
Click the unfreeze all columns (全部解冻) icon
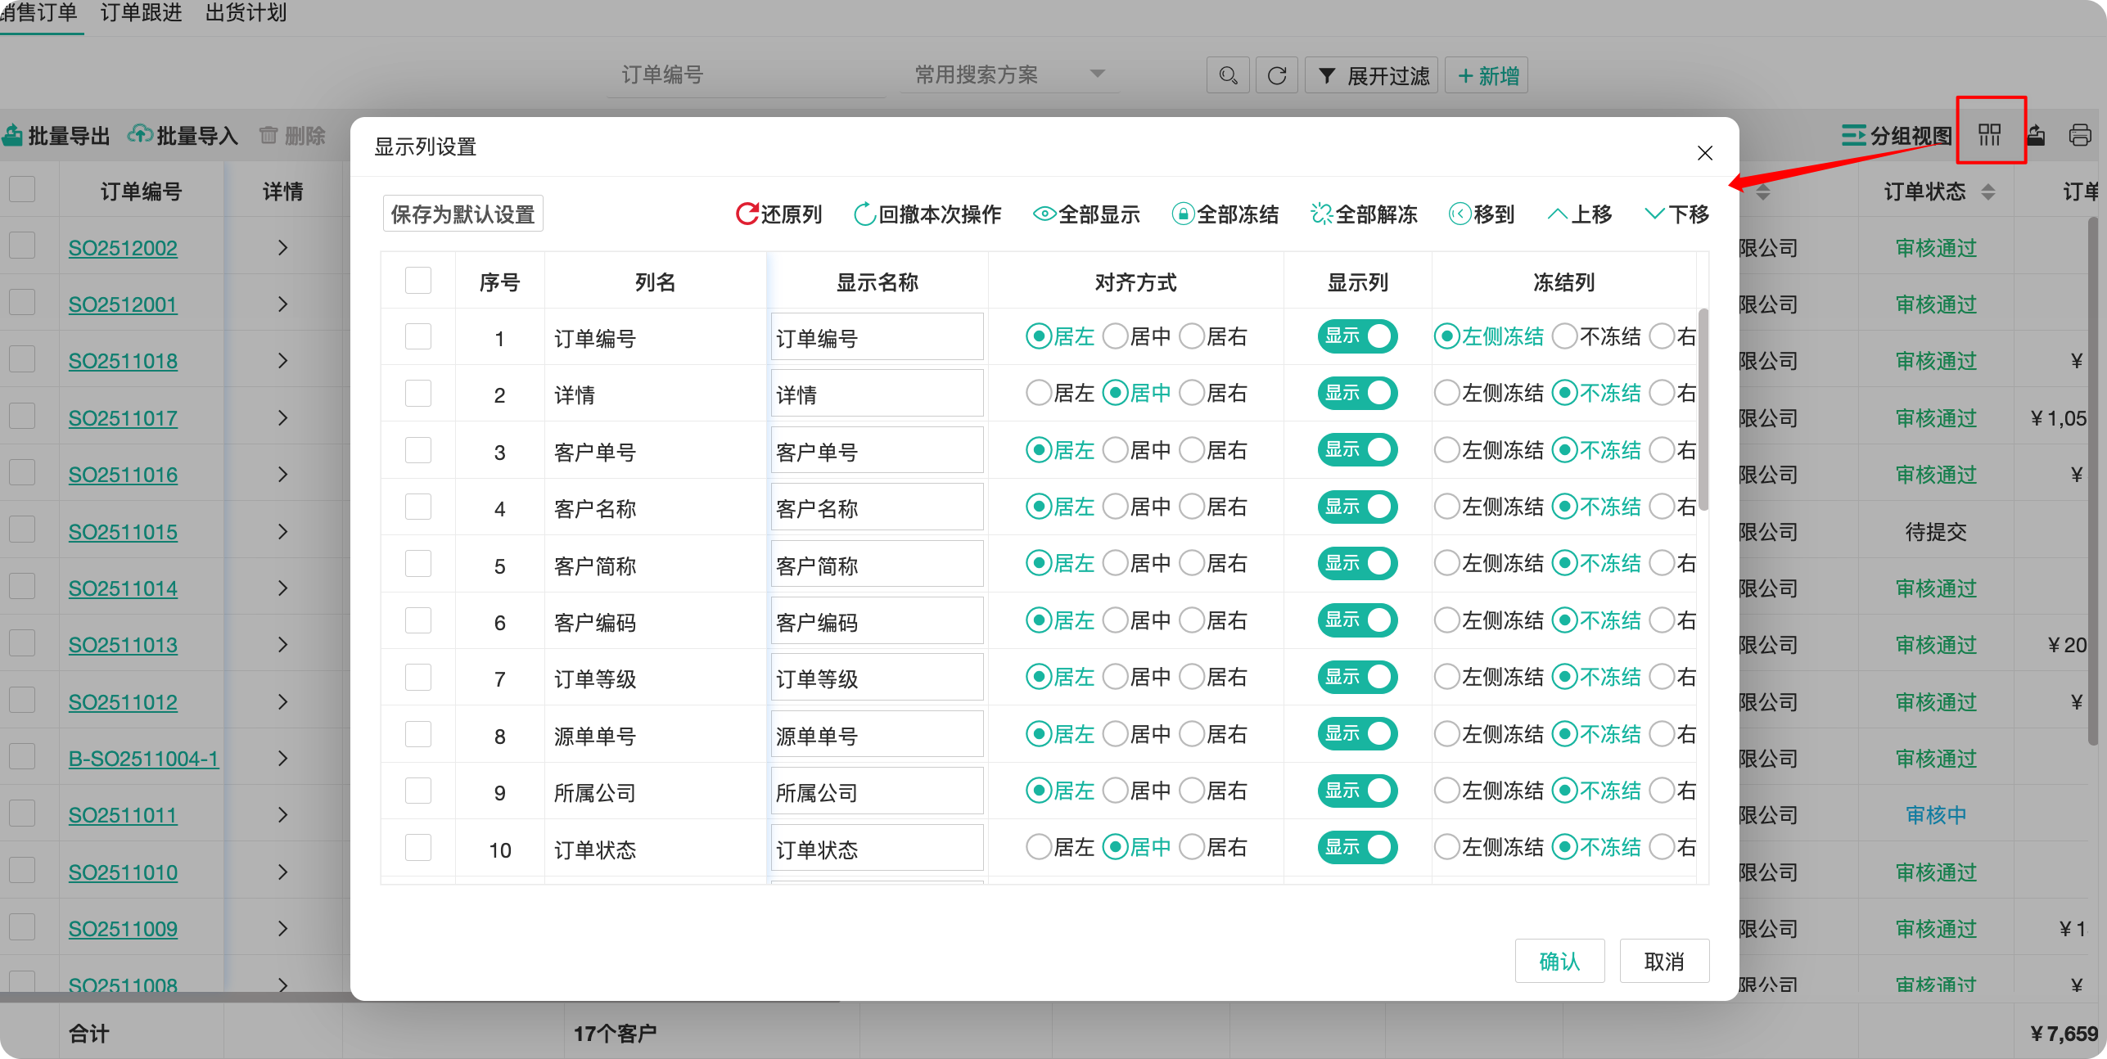tap(1321, 214)
